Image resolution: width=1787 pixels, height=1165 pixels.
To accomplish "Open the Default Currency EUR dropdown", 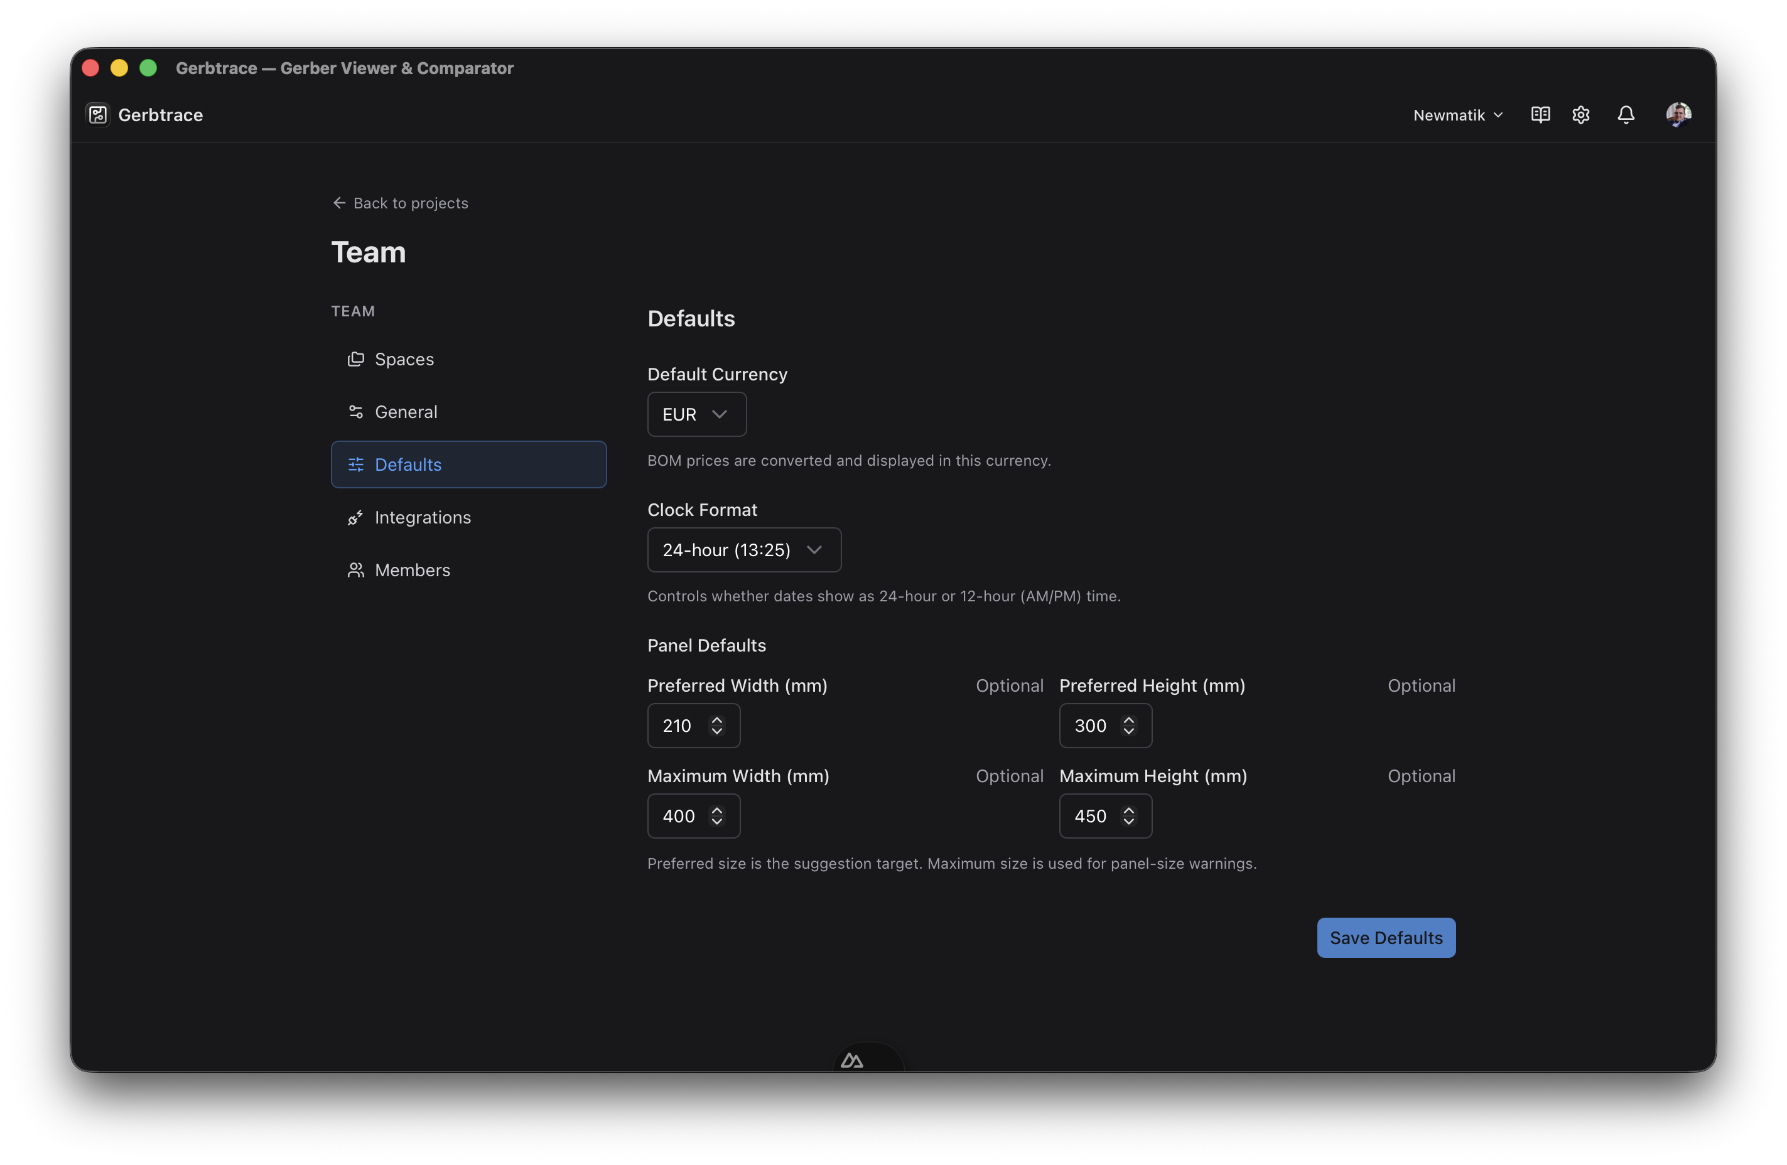I will pyautogui.click(x=697, y=414).
